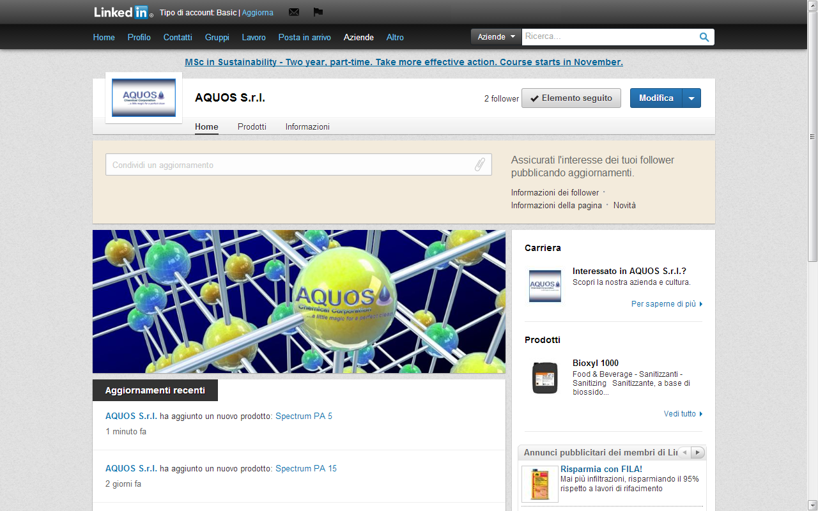Open the MSc in Sustainability ad link
818x511 pixels.
coord(404,62)
